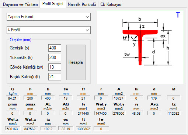Select the Profil Seçimi tab

pyautogui.click(x=53, y=4)
